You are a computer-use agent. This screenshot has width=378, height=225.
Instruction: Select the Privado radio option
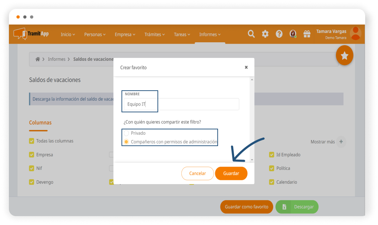click(x=126, y=133)
